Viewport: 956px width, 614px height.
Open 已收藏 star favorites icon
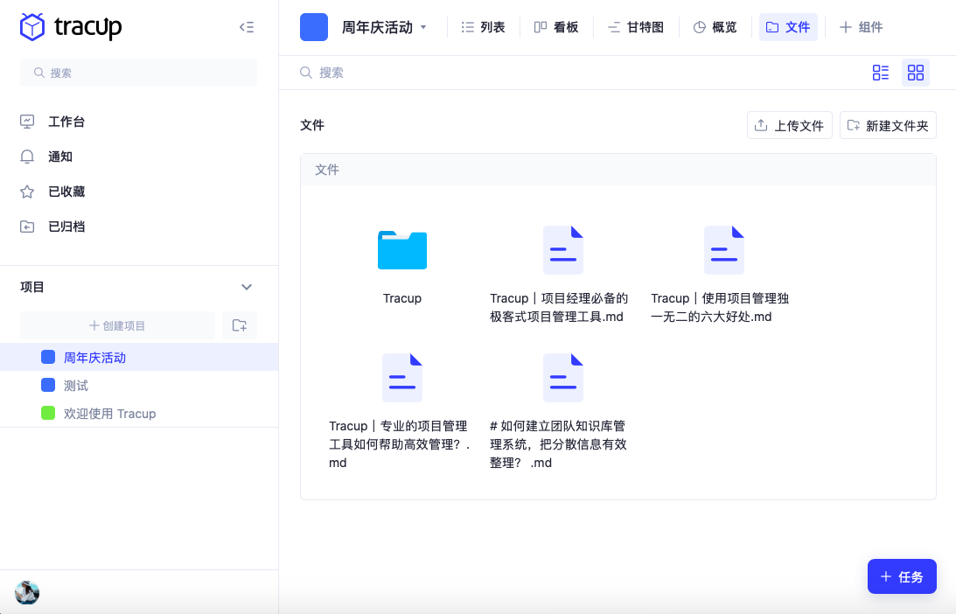pyautogui.click(x=27, y=192)
